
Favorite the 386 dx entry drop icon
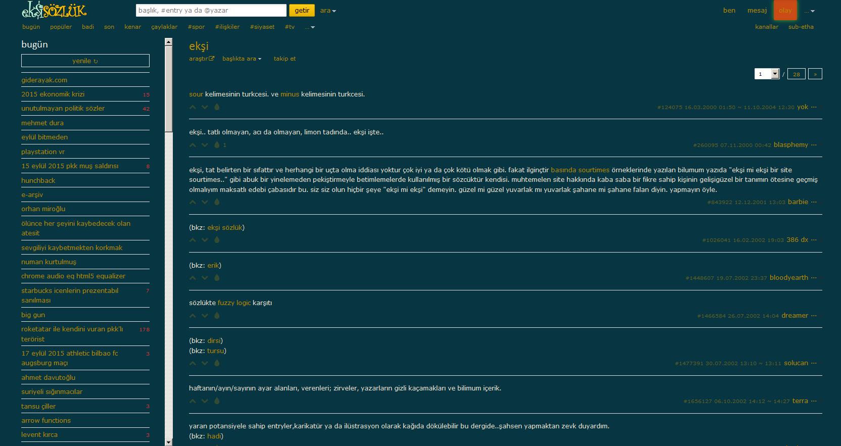click(217, 240)
